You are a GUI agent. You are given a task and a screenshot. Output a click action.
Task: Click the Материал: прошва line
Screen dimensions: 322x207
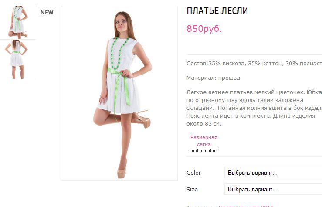(213, 78)
